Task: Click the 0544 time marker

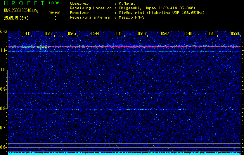Action: pos(95,34)
